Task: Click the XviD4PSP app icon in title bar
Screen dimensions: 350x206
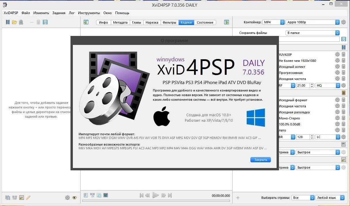Action: pyautogui.click(x=5, y=5)
